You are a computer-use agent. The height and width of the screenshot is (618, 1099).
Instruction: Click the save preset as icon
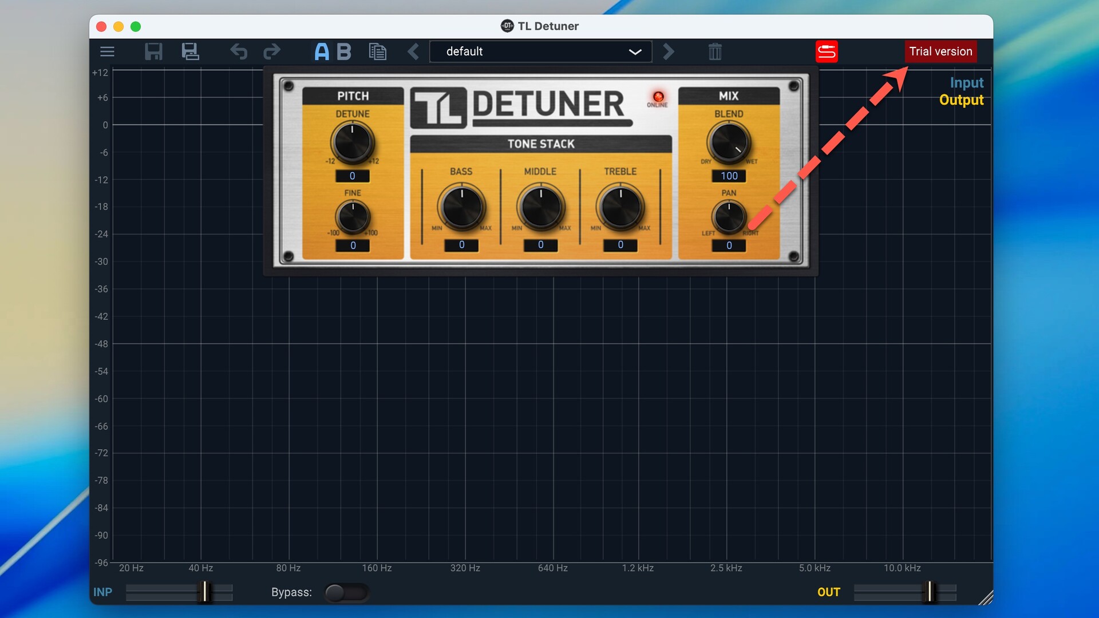click(x=190, y=51)
